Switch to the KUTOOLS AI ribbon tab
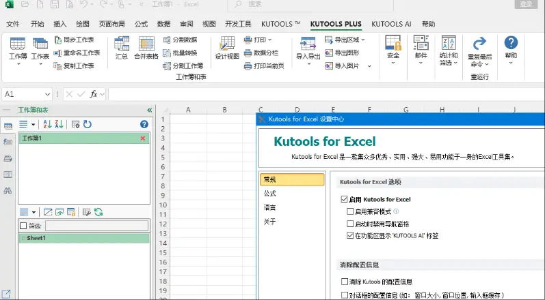 pos(391,24)
